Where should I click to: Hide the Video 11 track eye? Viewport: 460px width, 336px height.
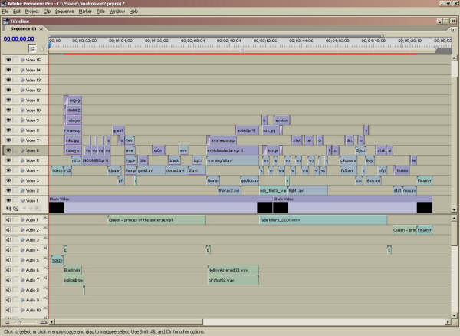[8, 100]
